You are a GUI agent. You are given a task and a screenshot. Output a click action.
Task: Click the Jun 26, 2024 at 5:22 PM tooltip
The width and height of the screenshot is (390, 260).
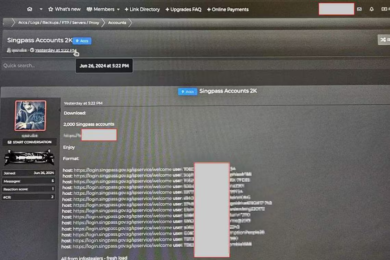pyautogui.click(x=104, y=66)
